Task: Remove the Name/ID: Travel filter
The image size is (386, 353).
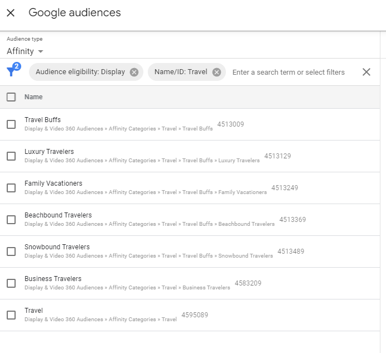Action: click(216, 72)
